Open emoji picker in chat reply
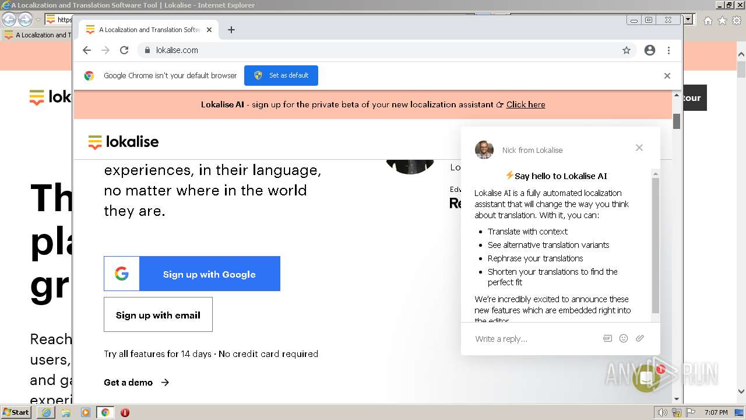 point(624,338)
